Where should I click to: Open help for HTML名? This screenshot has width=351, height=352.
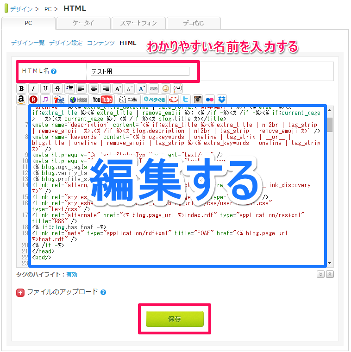click(54, 71)
